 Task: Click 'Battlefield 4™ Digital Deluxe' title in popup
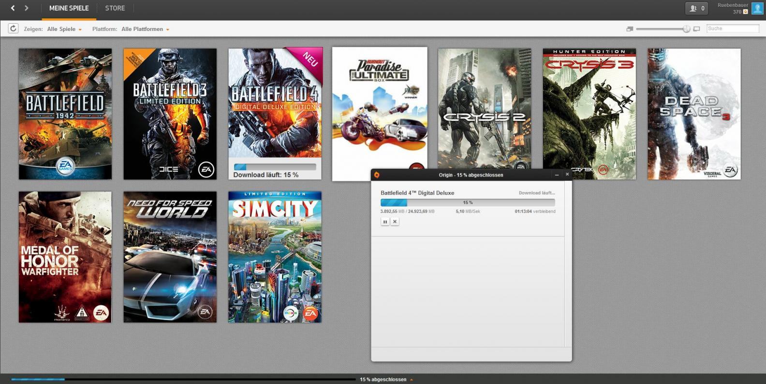click(417, 193)
